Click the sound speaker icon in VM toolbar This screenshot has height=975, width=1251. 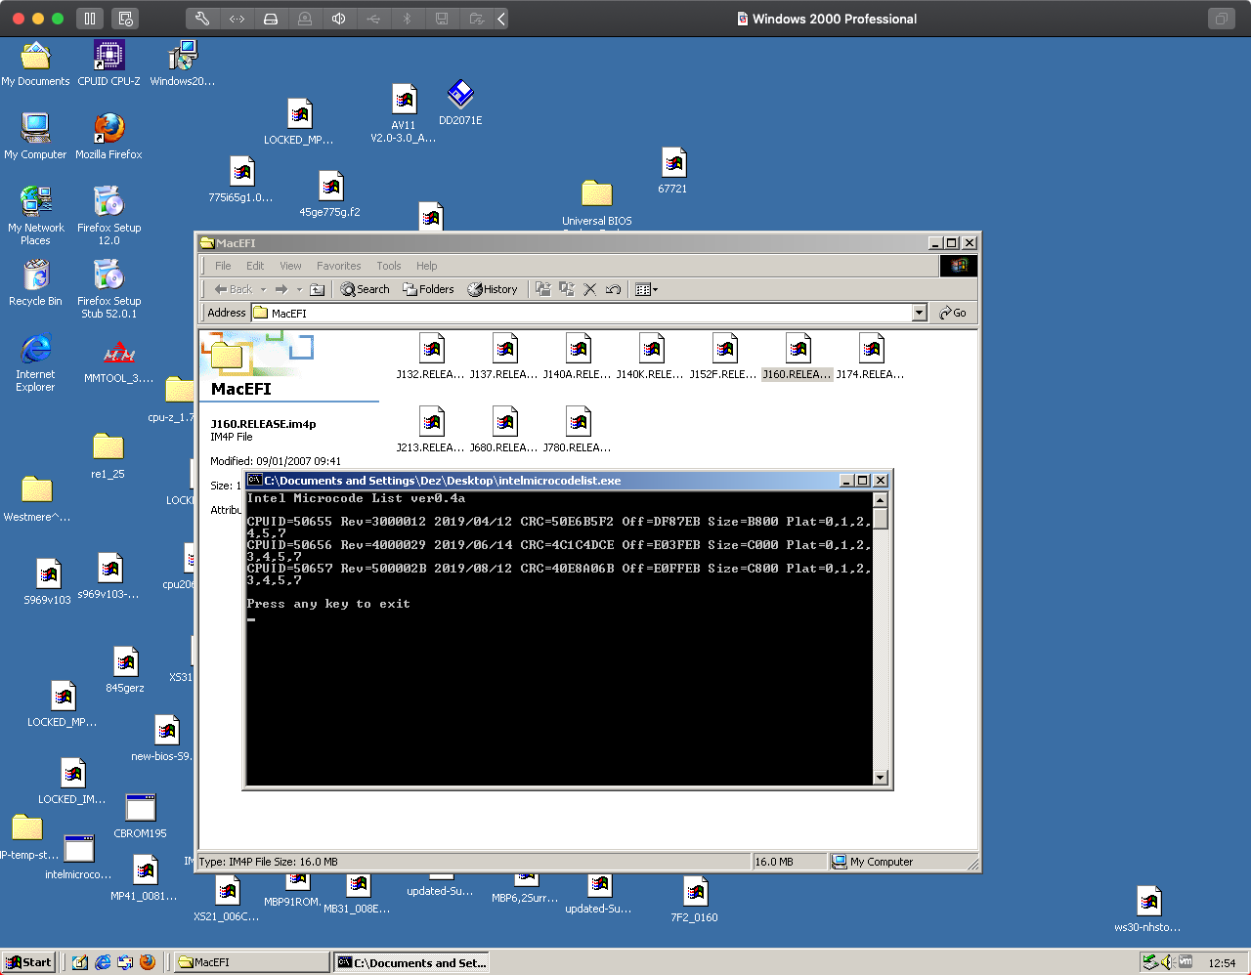pyautogui.click(x=339, y=19)
